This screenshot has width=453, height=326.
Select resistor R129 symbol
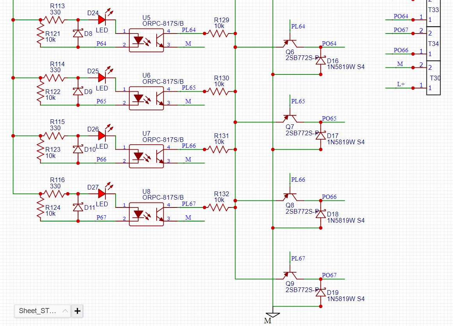click(219, 34)
